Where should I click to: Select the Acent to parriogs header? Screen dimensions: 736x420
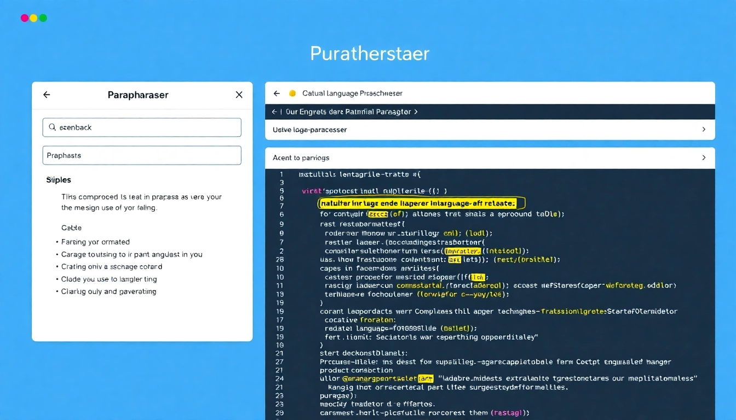pos(301,157)
